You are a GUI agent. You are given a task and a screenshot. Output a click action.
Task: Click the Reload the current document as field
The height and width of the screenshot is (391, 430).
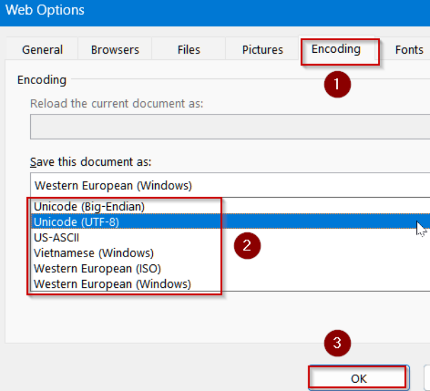point(230,127)
